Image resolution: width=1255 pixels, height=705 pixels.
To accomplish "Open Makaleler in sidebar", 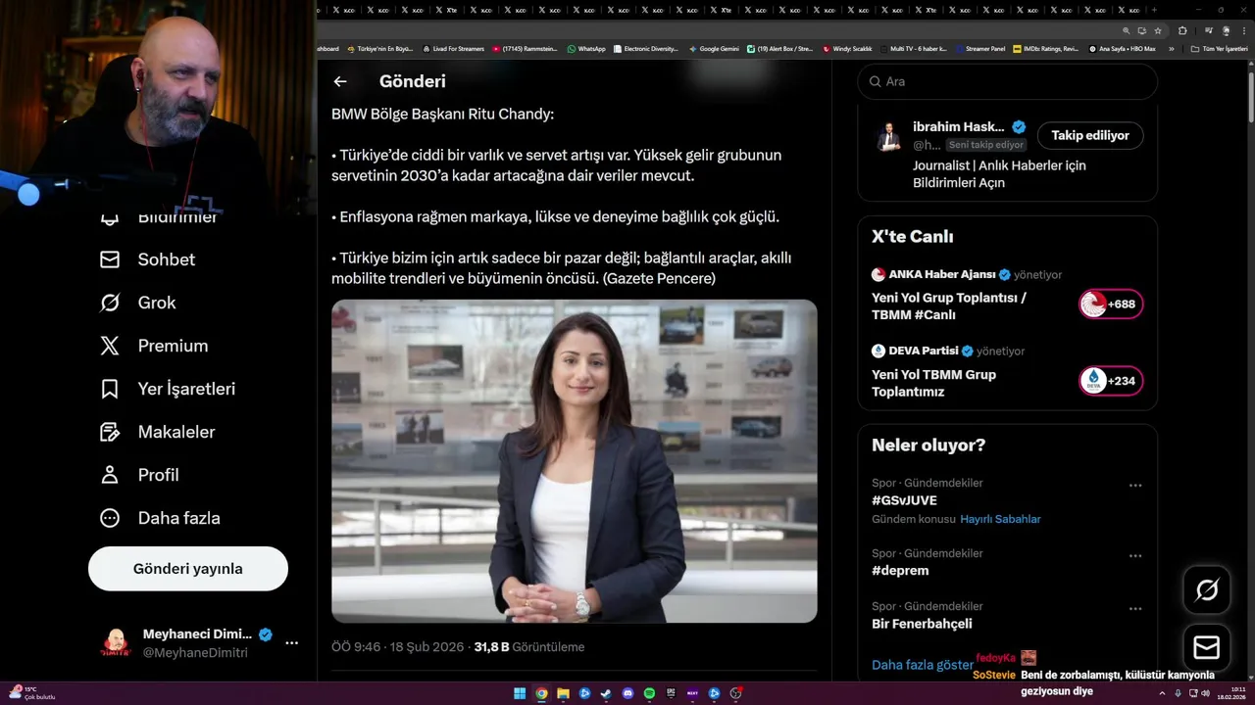I will pos(157,432).
